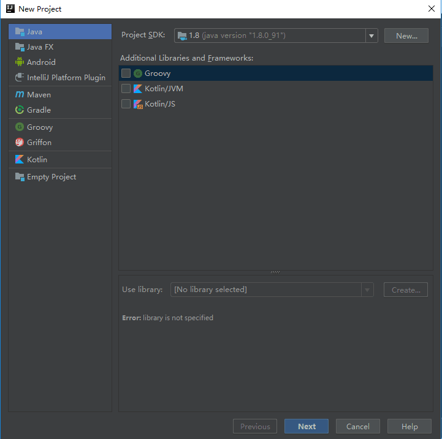Select the Java project type label
The width and height of the screenshot is (442, 439).
coord(35,32)
